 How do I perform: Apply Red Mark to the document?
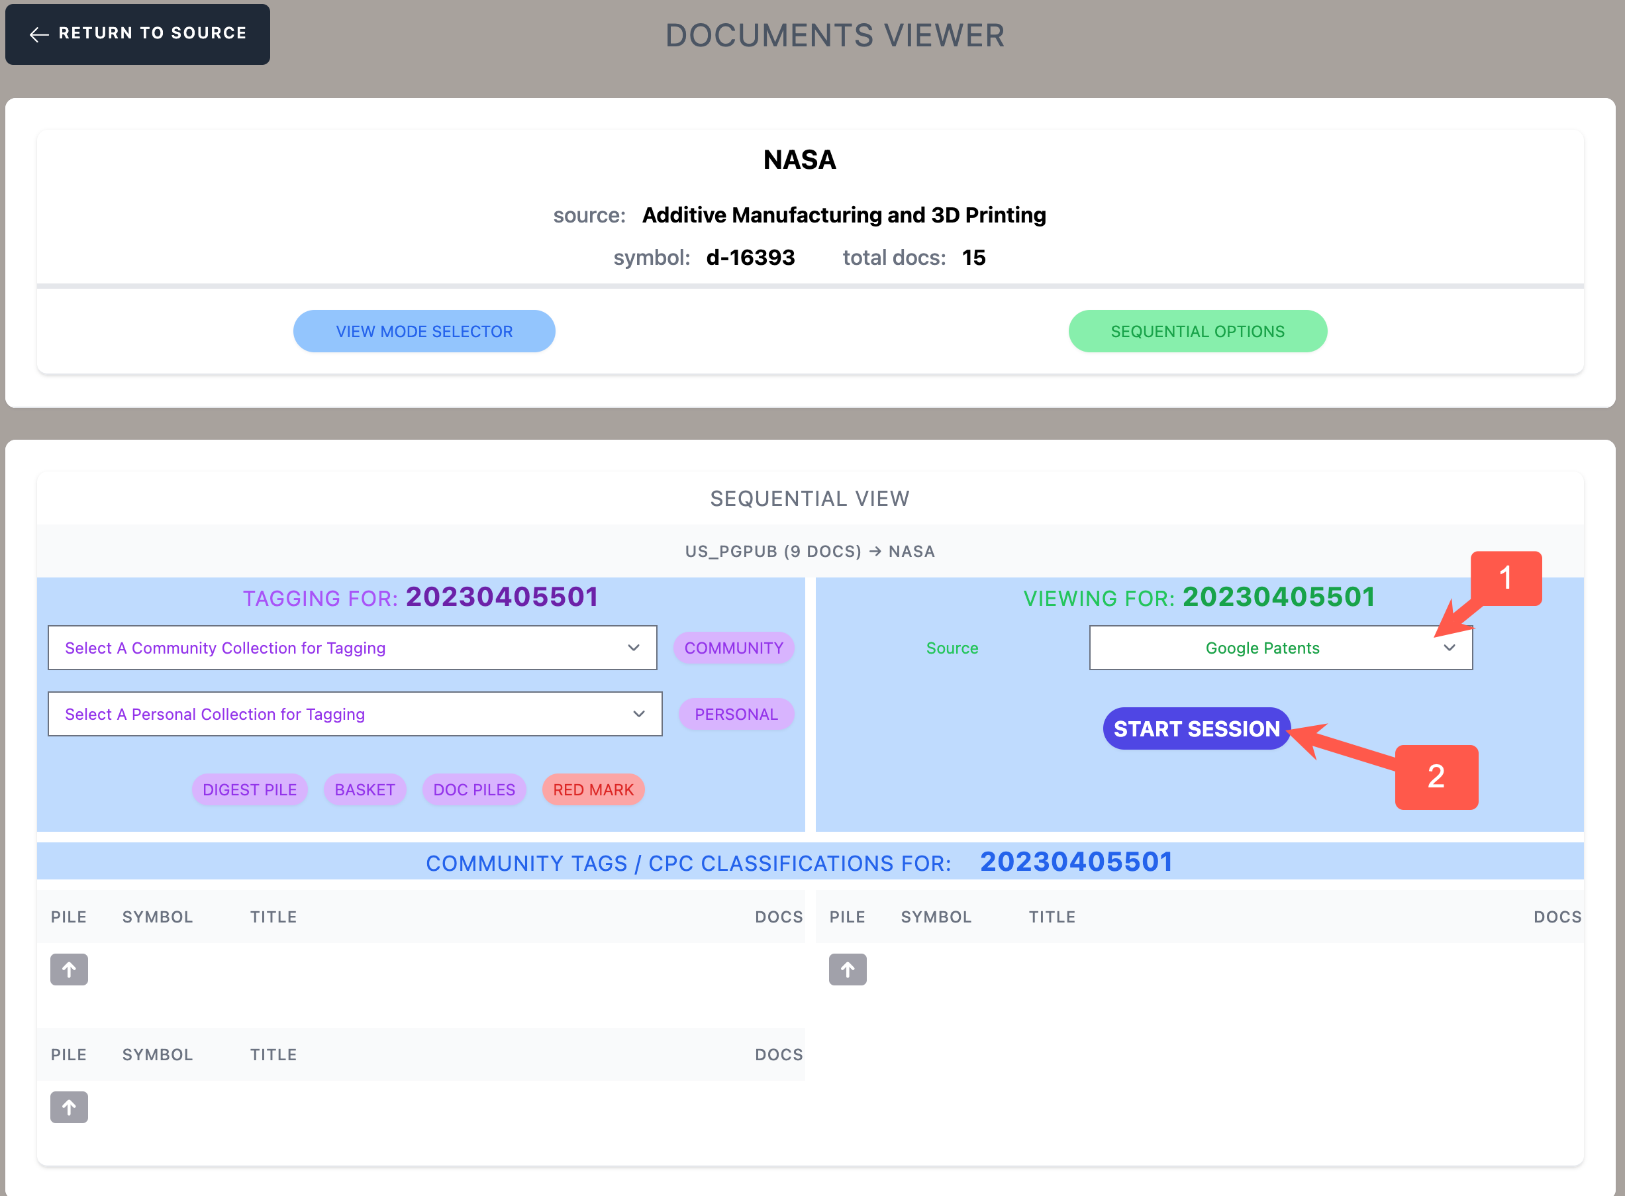click(593, 790)
